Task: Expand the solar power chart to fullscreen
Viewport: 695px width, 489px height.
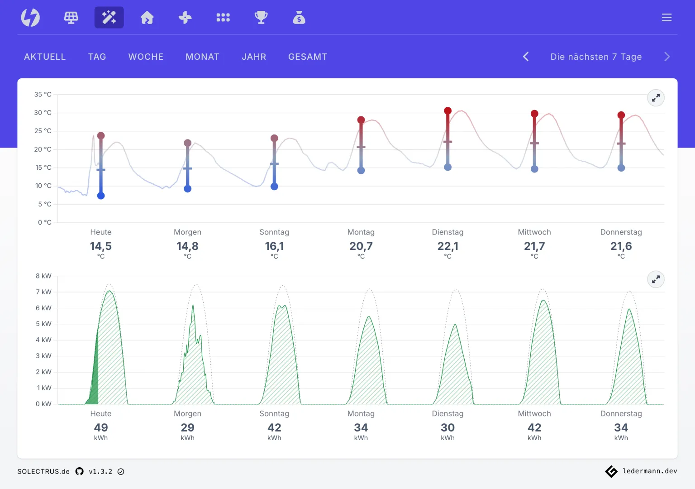Action: pos(656,279)
